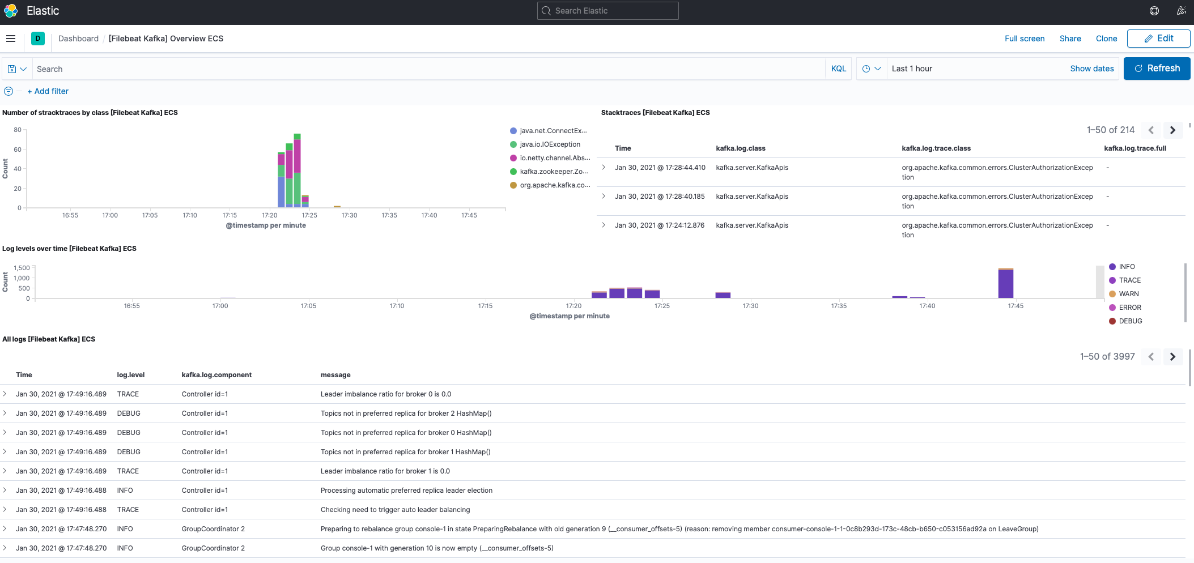Click Show dates link
The width and height of the screenshot is (1194, 563).
point(1092,69)
